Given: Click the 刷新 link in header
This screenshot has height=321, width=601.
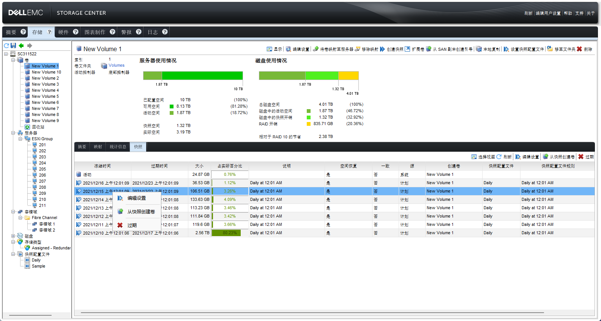Looking at the screenshot, I should pyautogui.click(x=528, y=13).
